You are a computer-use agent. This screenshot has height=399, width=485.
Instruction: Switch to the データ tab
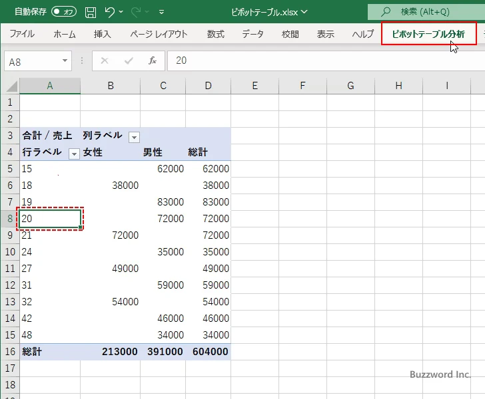tap(252, 34)
